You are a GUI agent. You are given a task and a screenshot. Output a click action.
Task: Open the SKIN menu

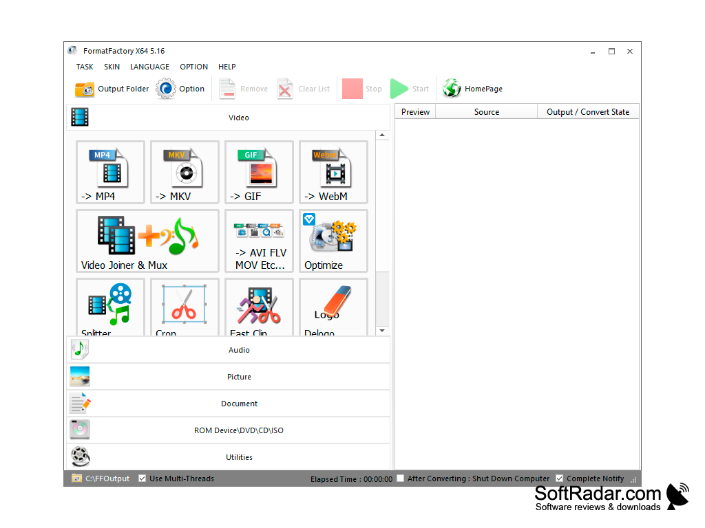(112, 67)
